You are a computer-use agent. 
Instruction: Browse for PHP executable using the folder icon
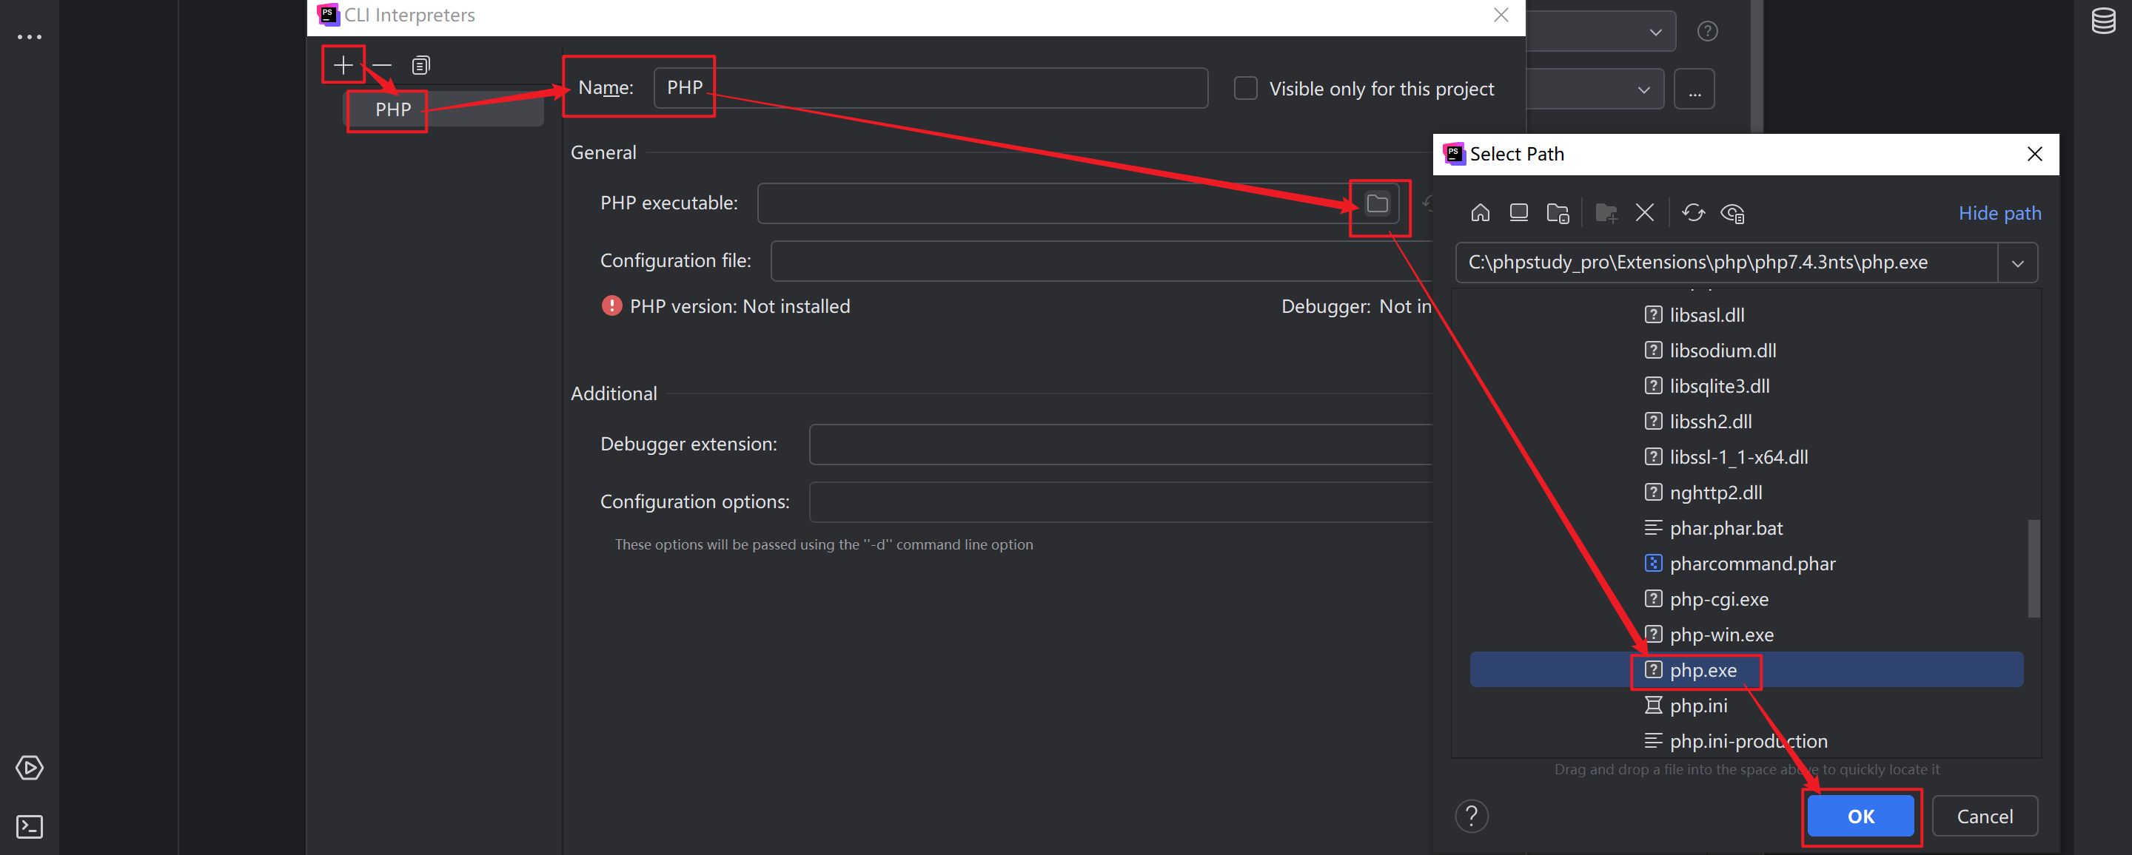click(1377, 203)
